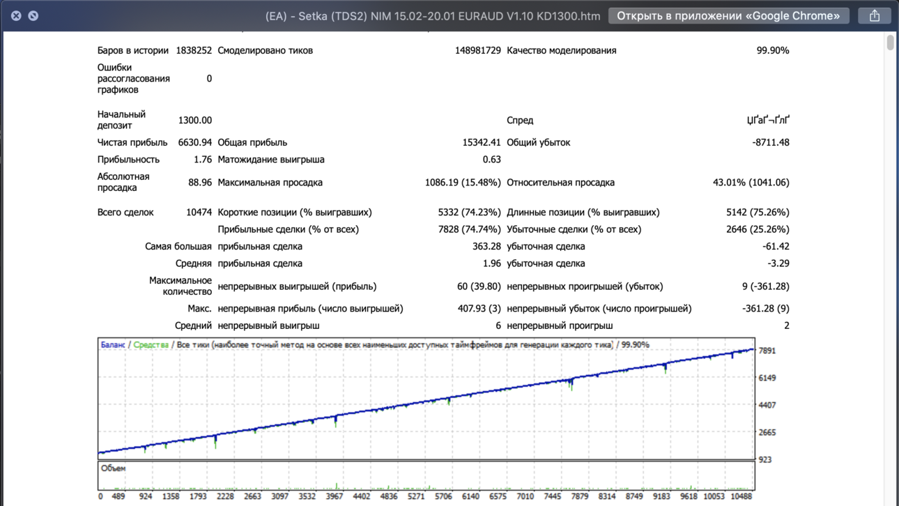Click the garbled Спред value text
The image size is (899, 506).
[x=768, y=120]
